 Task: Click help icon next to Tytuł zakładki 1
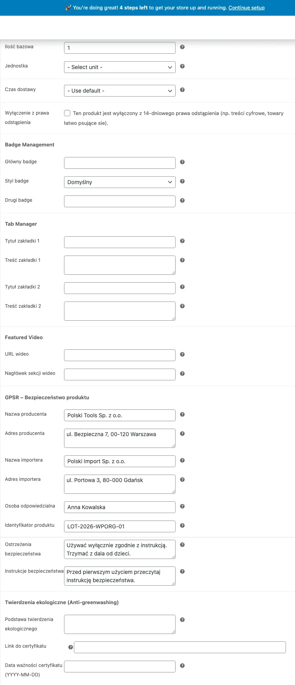[182, 241]
